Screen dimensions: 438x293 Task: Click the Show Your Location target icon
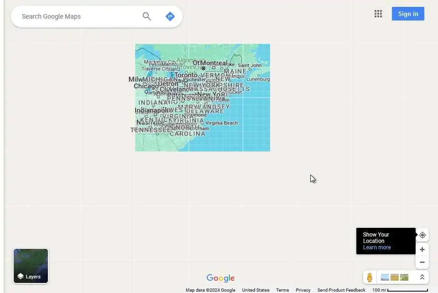coord(422,235)
